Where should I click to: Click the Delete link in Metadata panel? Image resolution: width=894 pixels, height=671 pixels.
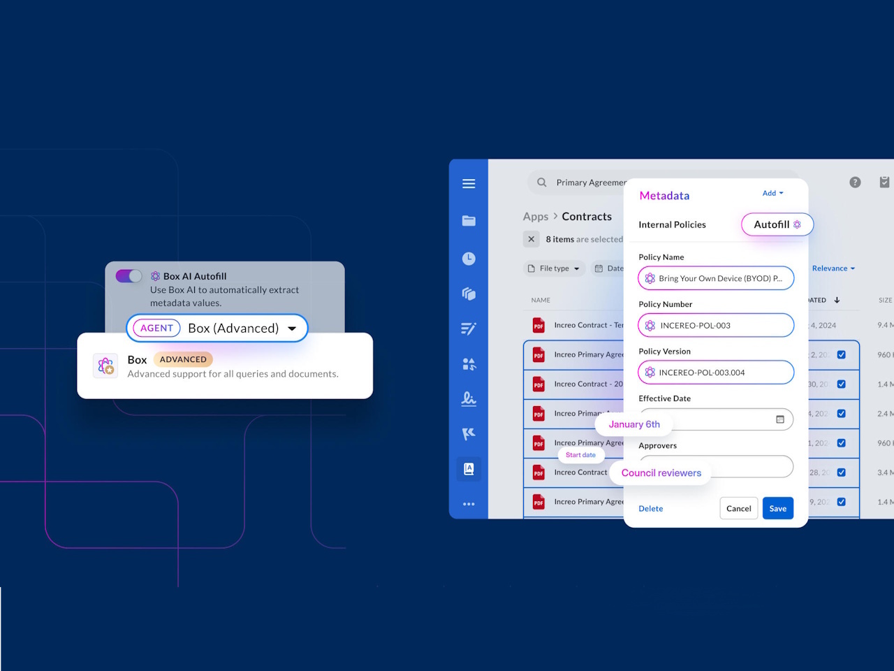pos(651,509)
